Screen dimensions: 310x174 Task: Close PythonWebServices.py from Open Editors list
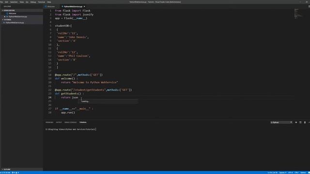(5, 16)
